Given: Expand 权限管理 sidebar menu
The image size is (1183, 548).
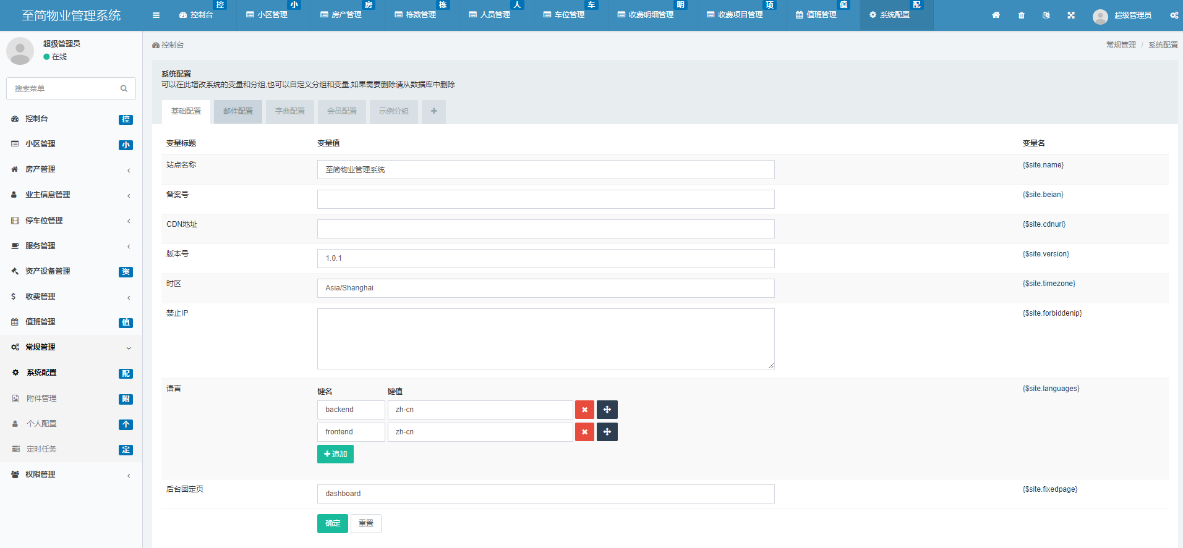Looking at the screenshot, I should click(x=71, y=474).
